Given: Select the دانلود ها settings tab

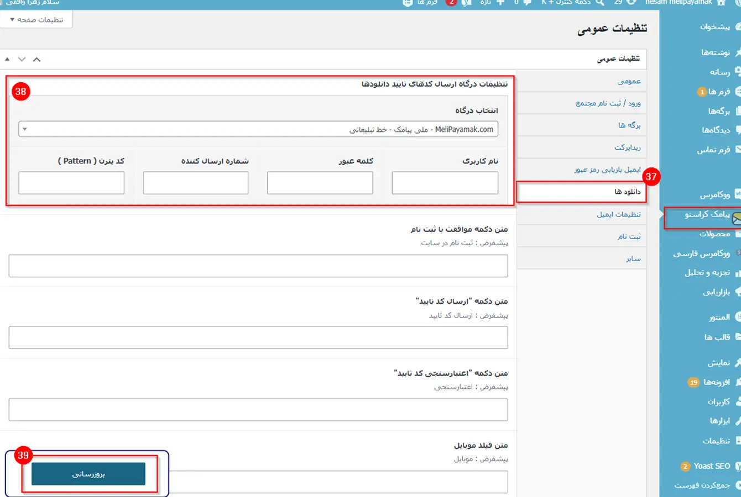Looking at the screenshot, I should pos(581,192).
